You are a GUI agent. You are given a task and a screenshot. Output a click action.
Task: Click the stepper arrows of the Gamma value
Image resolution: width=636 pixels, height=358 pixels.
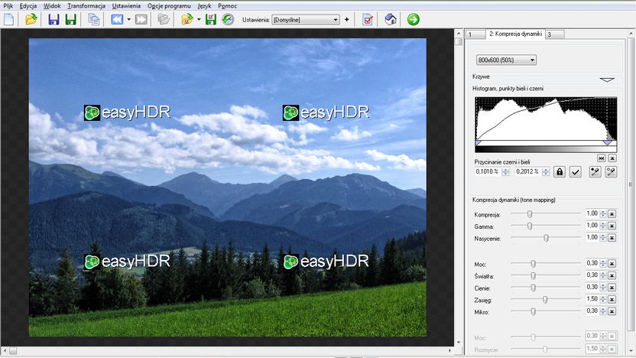tap(603, 226)
